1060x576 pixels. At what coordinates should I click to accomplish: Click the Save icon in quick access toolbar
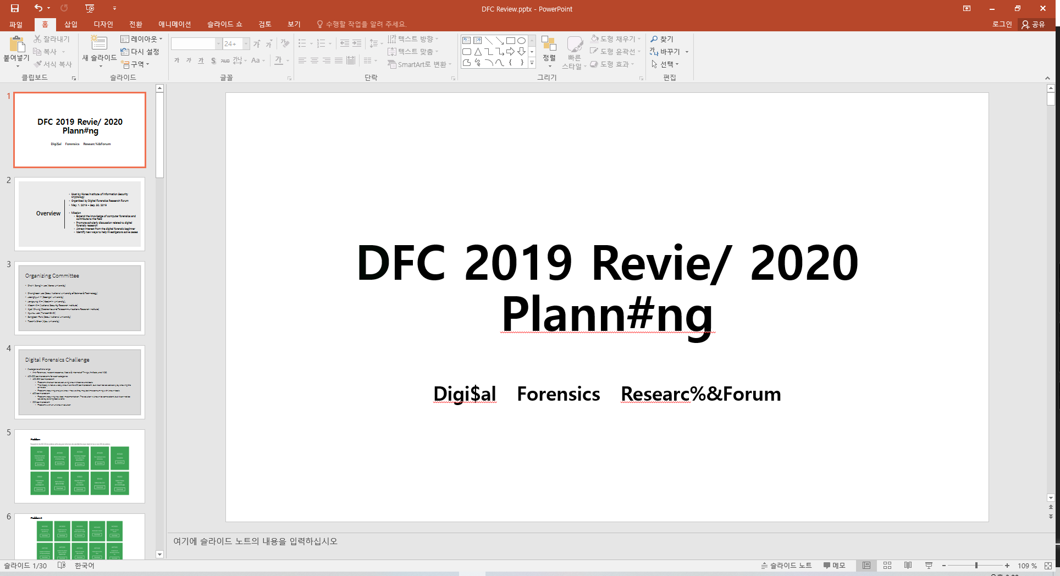[x=15, y=8]
